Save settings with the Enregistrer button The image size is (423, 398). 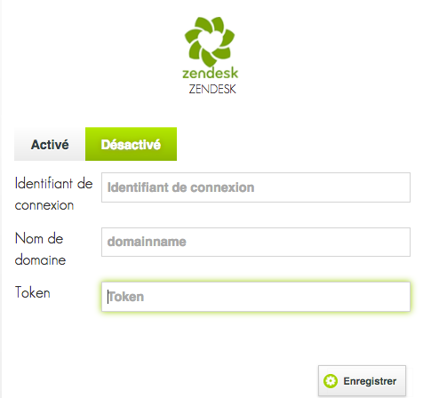(x=362, y=381)
